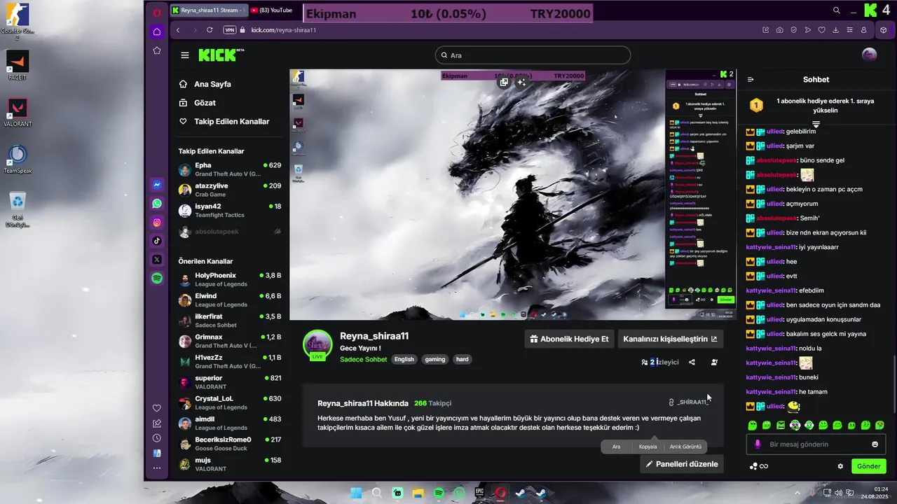Image resolution: width=897 pixels, height=504 pixels.
Task: Expand the gift leaderboard chevron in chat
Action: click(816, 124)
